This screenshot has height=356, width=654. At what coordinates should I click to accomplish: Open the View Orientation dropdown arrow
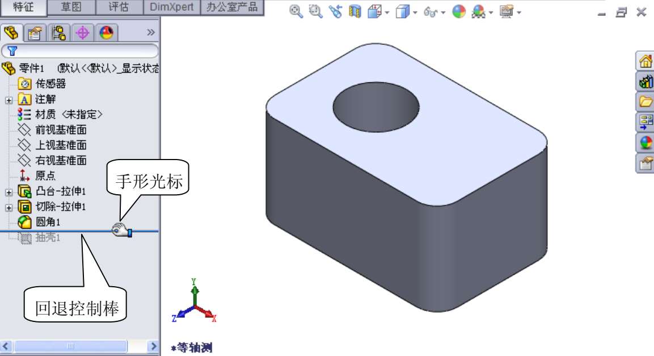point(387,12)
